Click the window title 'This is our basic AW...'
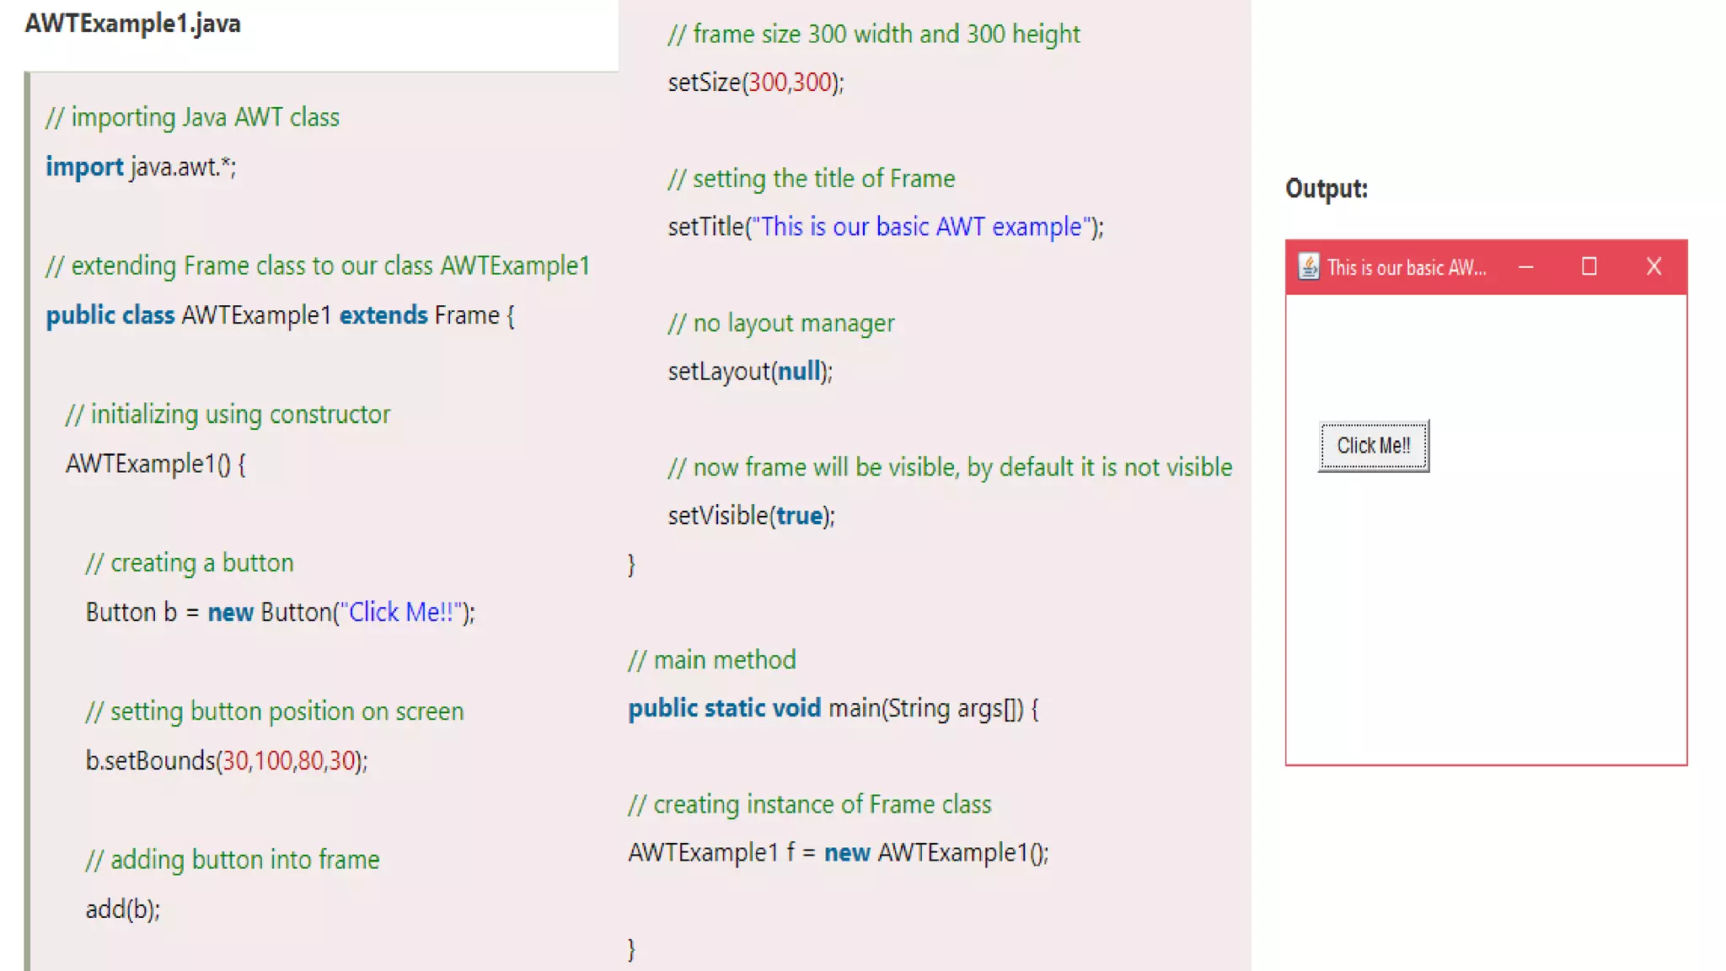 (x=1406, y=268)
